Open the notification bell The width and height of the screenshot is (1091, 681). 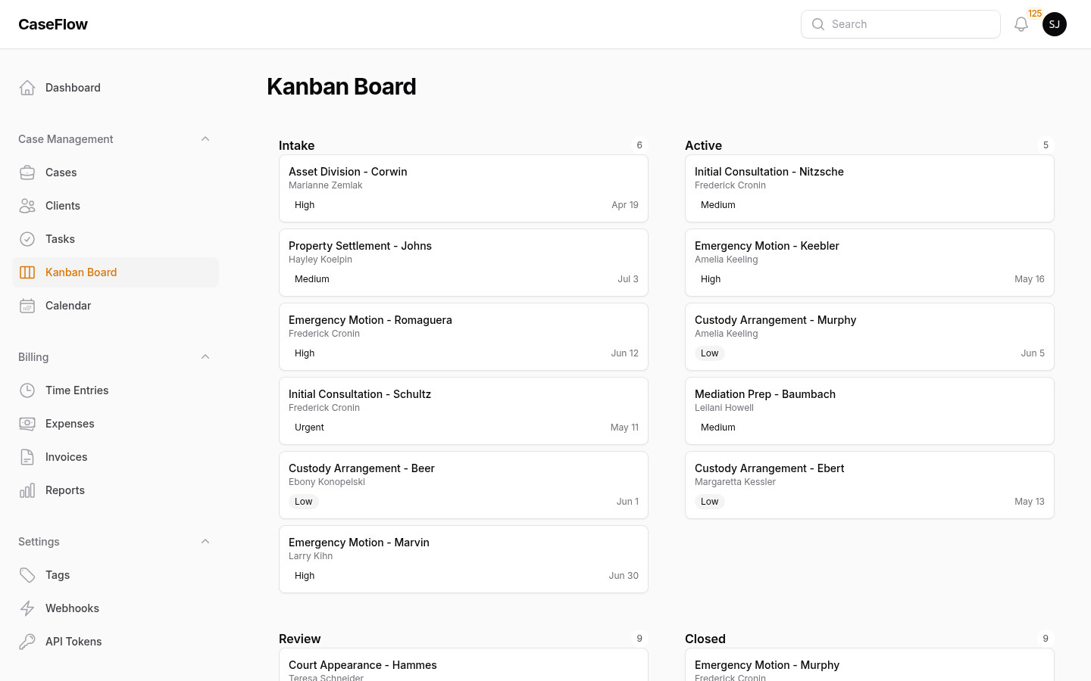pos(1021,23)
